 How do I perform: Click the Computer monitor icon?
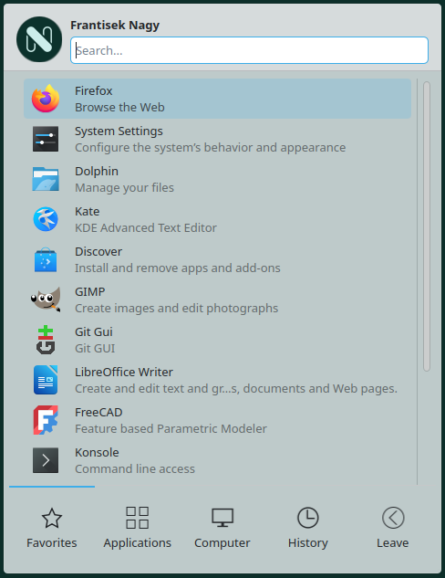(x=222, y=518)
